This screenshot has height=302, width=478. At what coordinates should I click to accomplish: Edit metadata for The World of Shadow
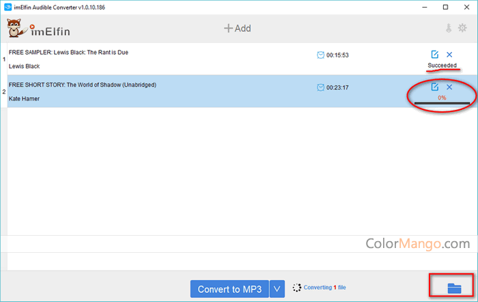435,87
